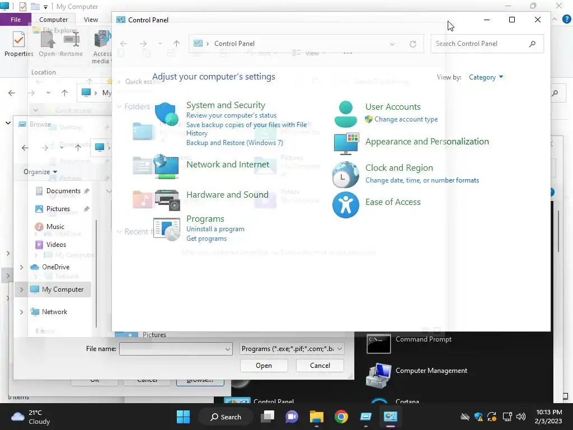Open Programs category icon
Viewport: 573px width, 430px height.
pyautogui.click(x=167, y=229)
